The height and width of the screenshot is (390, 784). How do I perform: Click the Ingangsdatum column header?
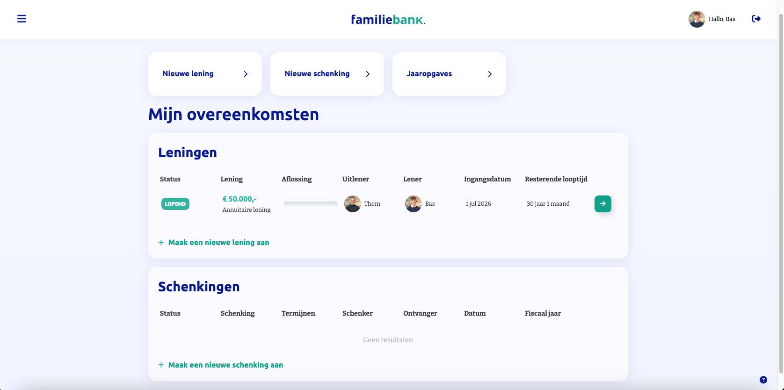(x=487, y=179)
